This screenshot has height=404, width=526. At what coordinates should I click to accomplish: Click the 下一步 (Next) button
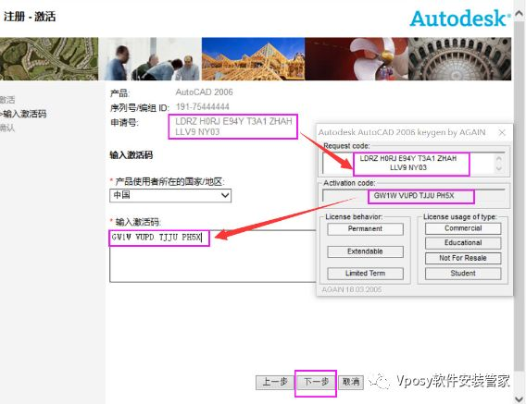(316, 382)
